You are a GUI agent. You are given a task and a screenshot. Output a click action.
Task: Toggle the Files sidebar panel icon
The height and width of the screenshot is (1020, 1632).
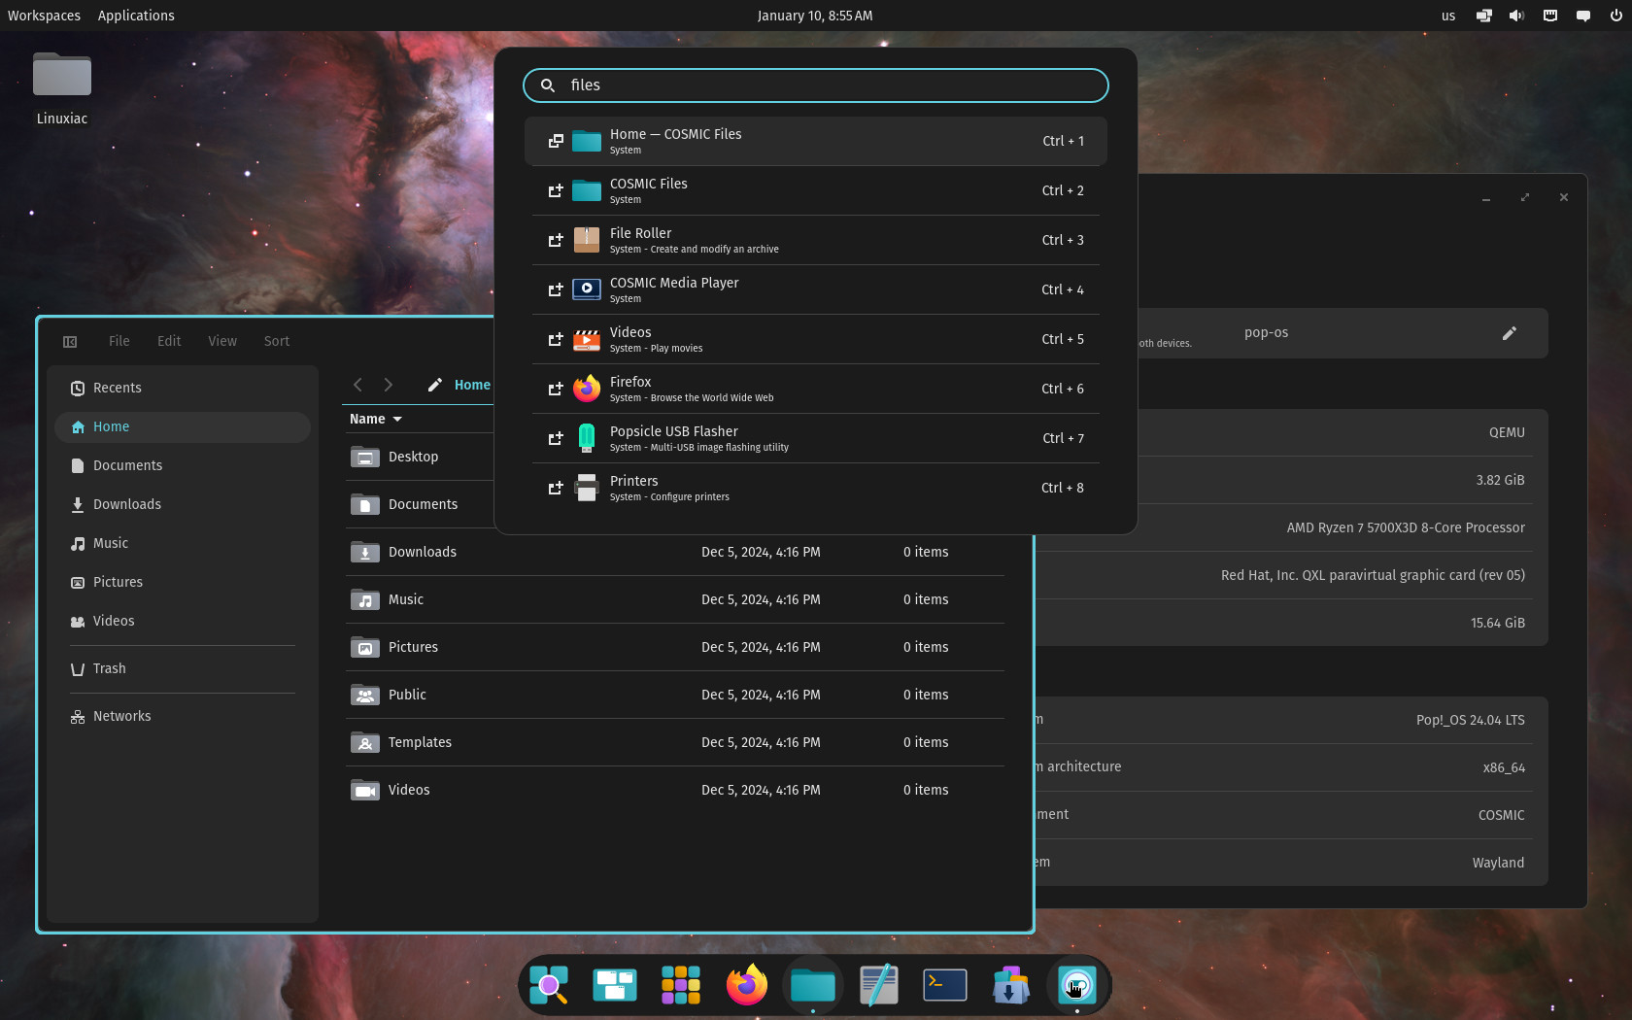(x=70, y=341)
